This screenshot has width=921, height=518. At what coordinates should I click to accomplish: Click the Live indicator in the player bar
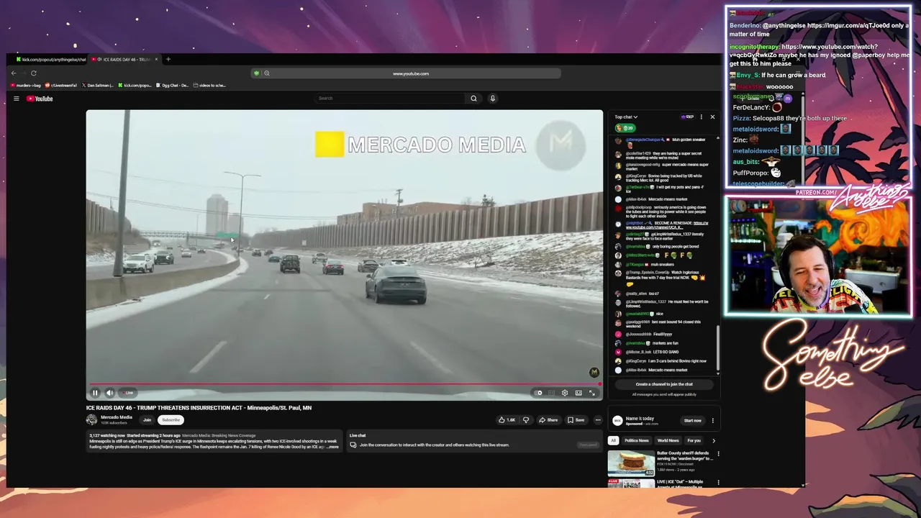click(128, 393)
